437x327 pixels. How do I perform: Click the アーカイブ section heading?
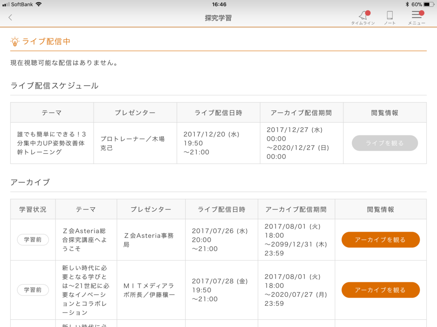(30, 182)
